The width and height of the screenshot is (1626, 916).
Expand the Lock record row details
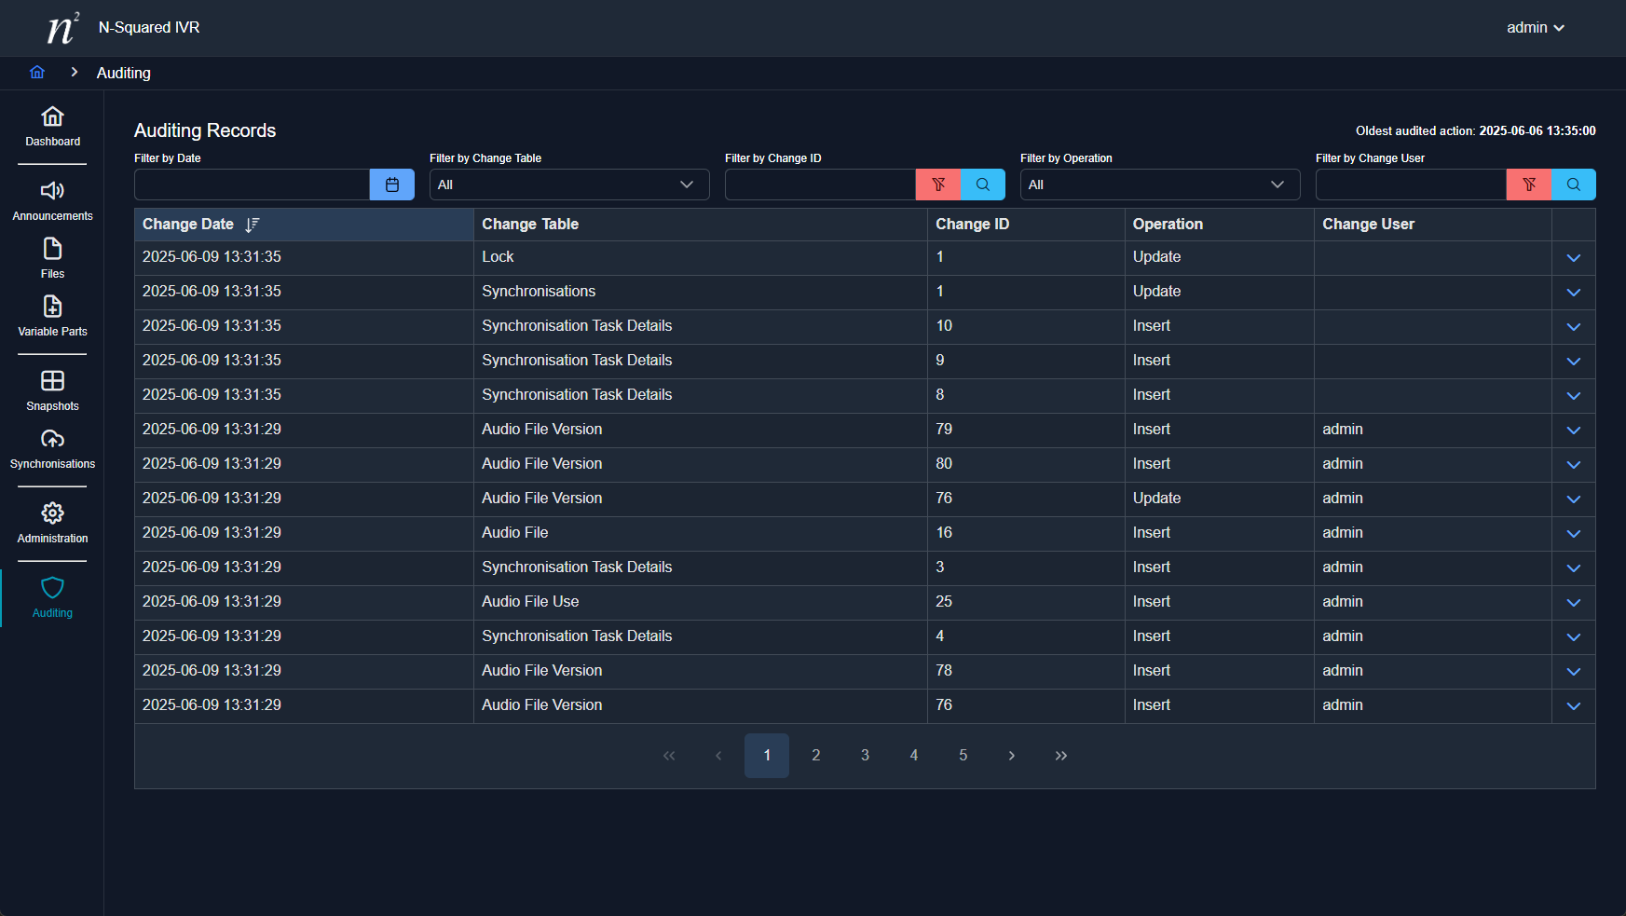(x=1574, y=258)
